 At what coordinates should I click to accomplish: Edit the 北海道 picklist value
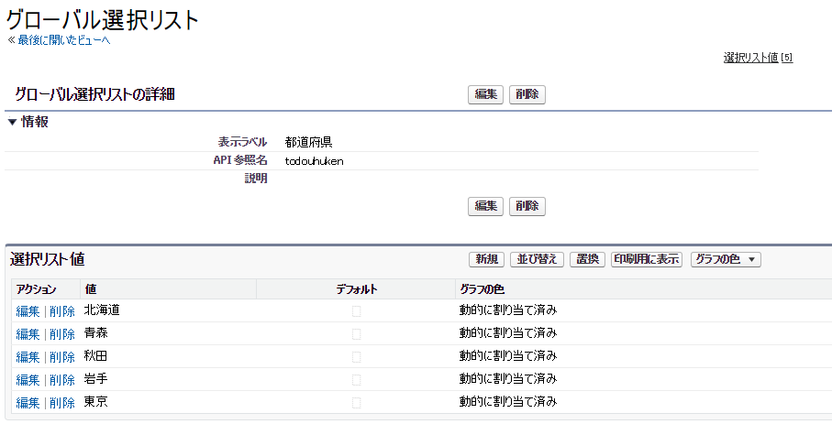[28, 311]
